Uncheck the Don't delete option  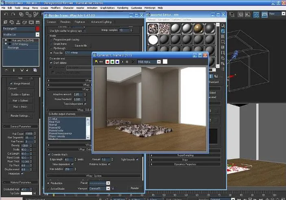51,63
